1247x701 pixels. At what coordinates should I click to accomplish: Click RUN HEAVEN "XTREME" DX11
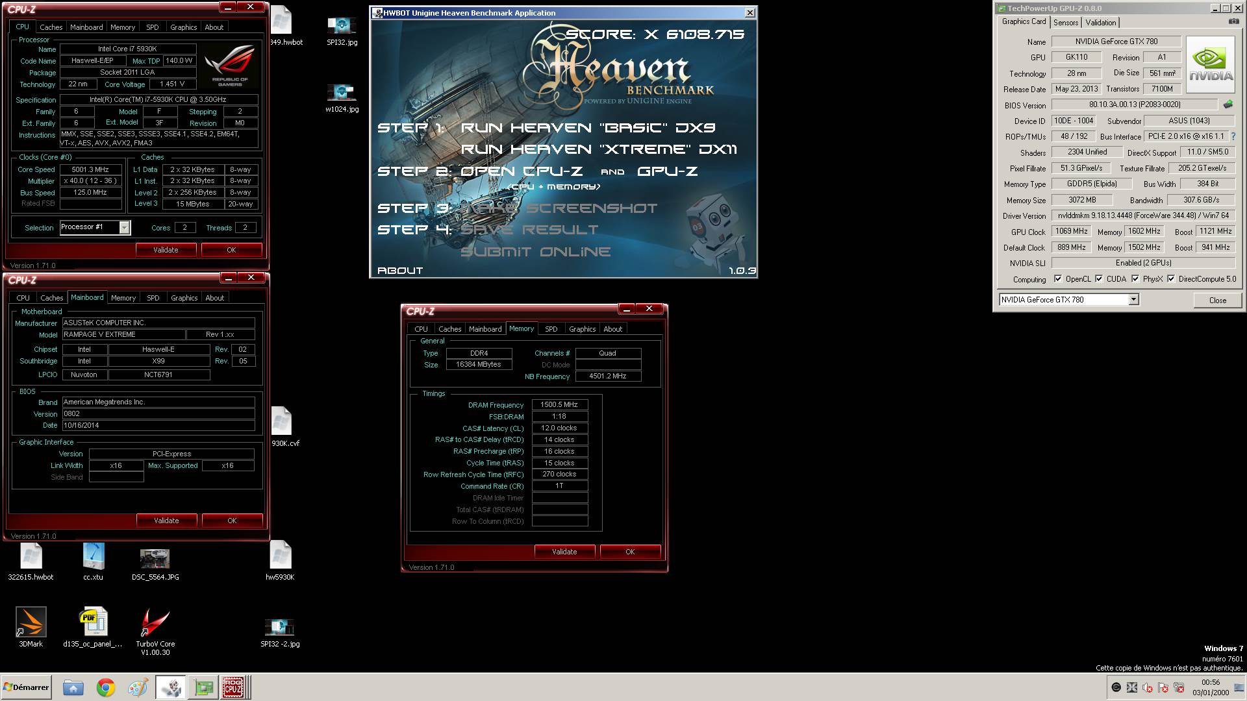pos(599,149)
